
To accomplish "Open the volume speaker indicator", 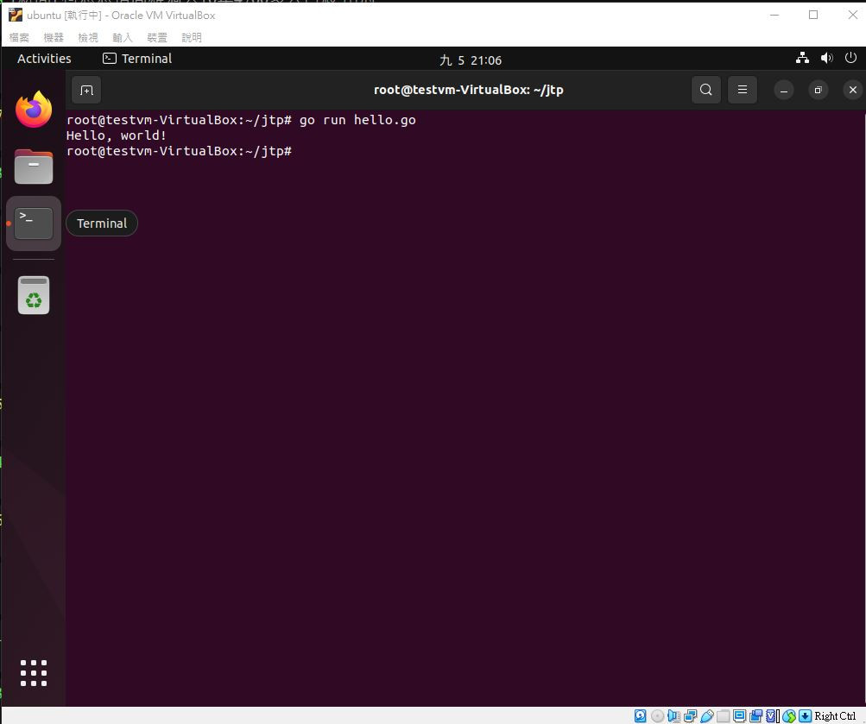I will [x=826, y=58].
